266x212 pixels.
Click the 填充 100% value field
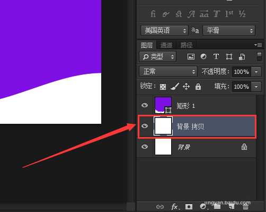[242, 87]
